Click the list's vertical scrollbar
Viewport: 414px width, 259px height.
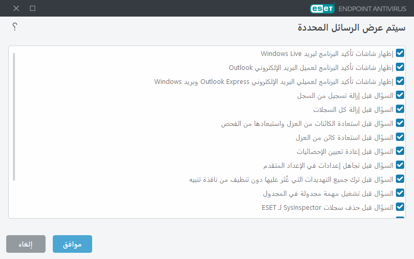[x=14, y=117]
